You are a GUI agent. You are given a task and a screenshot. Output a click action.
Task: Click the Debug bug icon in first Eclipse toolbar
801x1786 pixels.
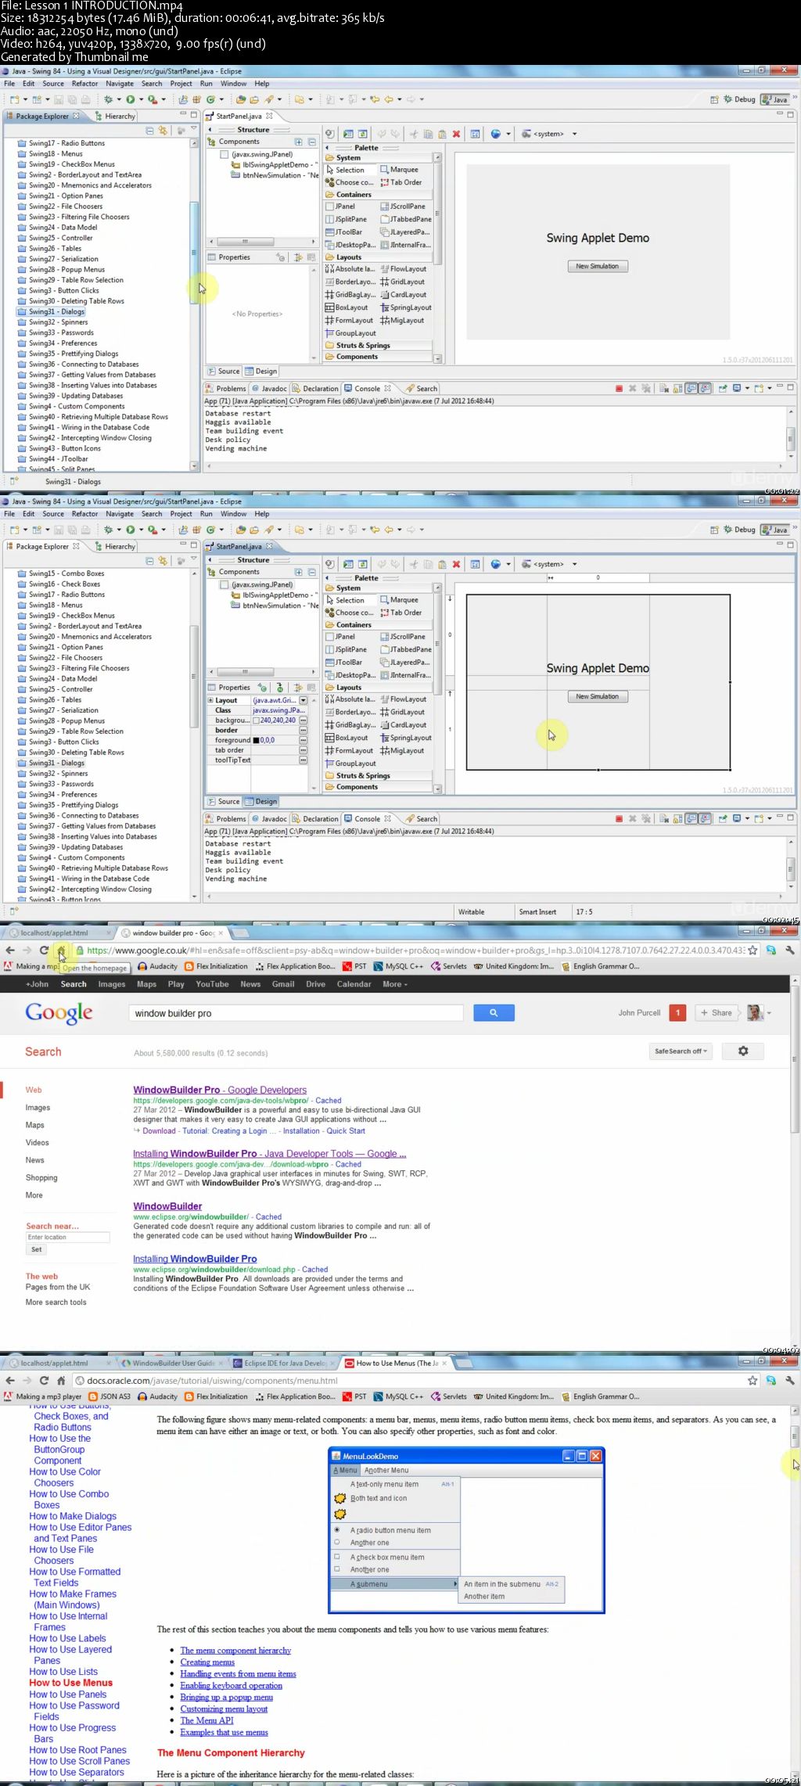(108, 99)
